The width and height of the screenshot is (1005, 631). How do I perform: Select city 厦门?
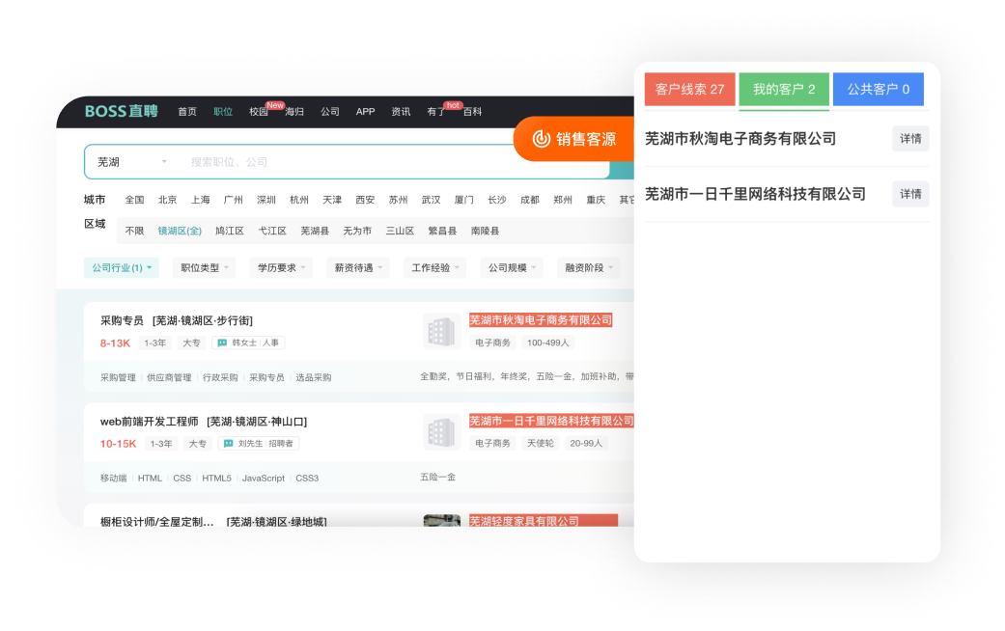coord(464,200)
